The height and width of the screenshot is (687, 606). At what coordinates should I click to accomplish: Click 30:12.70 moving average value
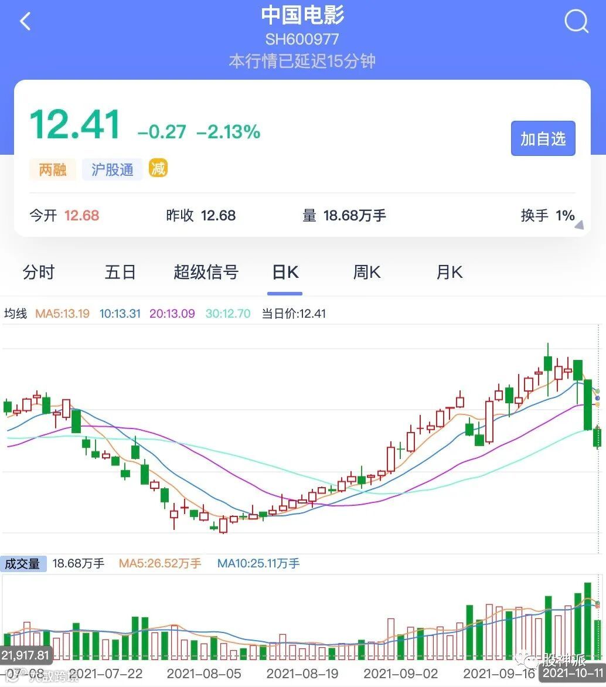tap(228, 314)
